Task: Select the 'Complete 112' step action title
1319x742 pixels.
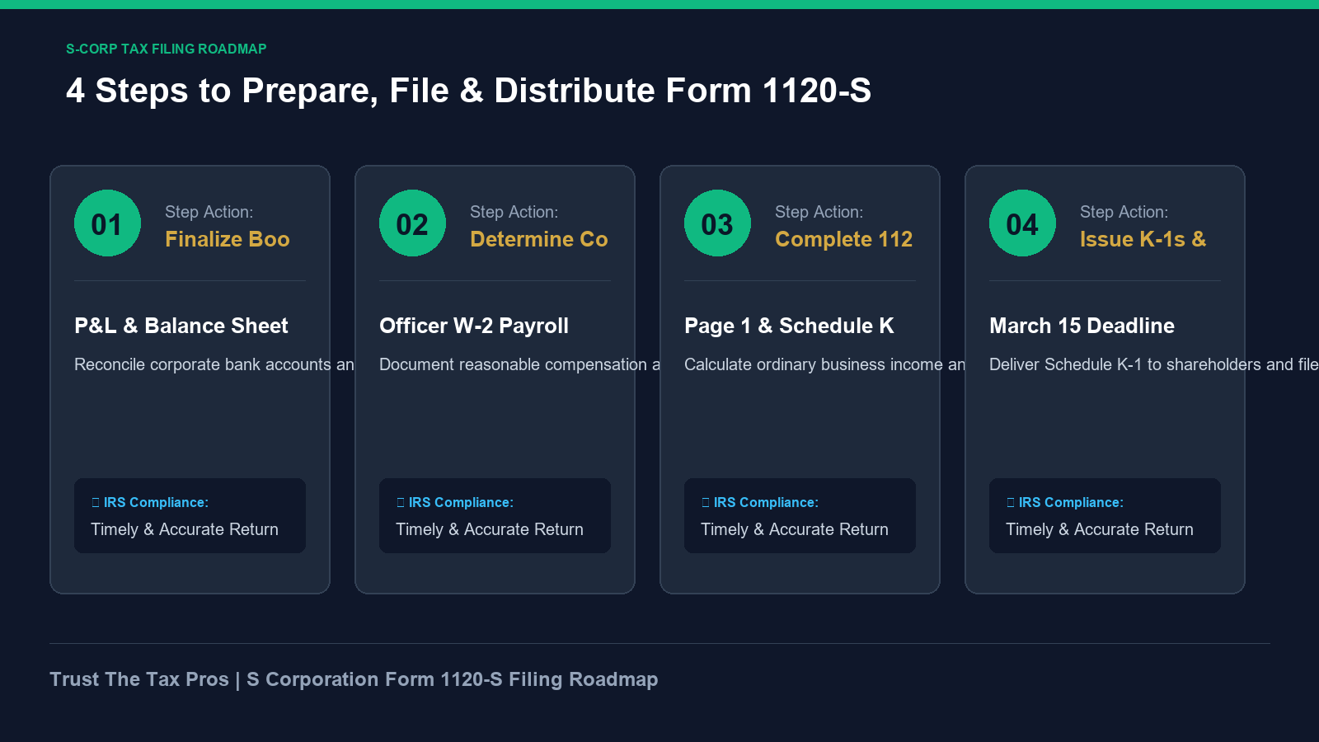Action: point(844,239)
